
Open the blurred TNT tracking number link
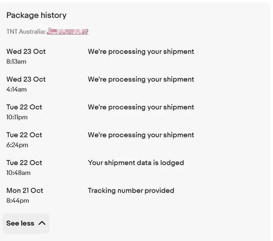[x=67, y=31]
